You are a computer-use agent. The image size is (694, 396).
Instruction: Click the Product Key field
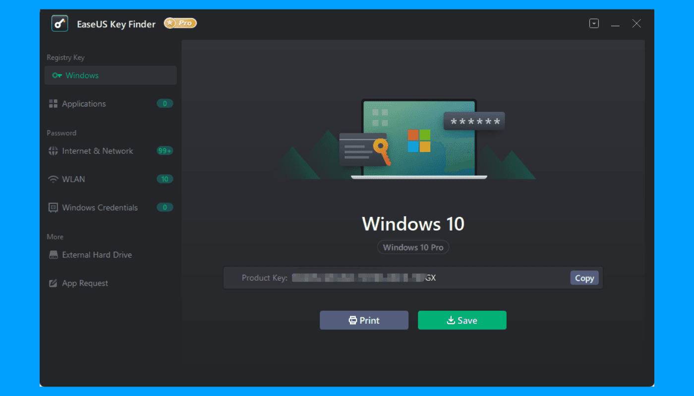[x=413, y=278]
